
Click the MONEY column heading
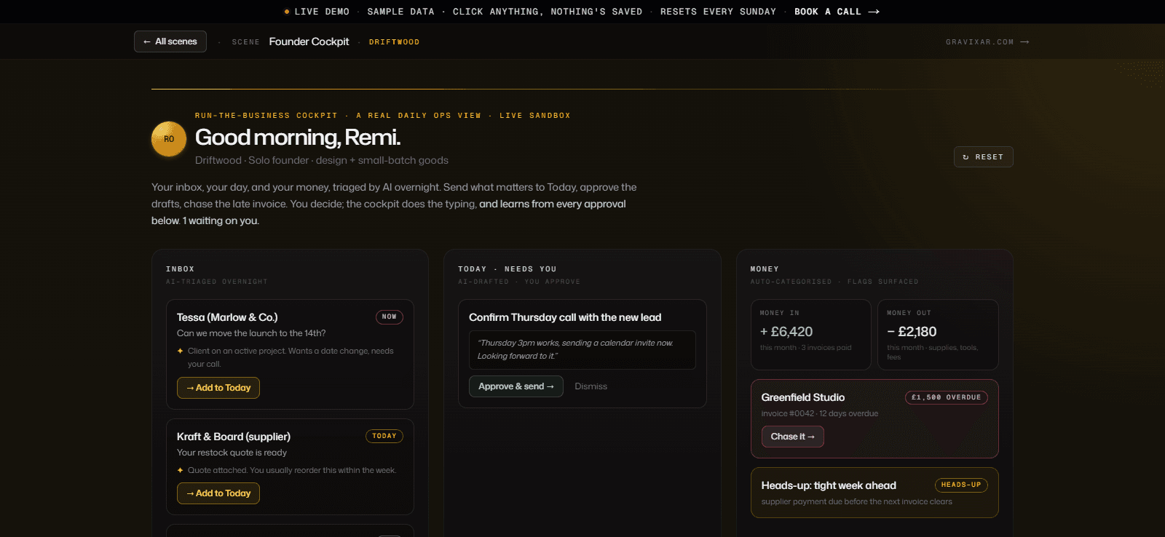click(x=765, y=269)
